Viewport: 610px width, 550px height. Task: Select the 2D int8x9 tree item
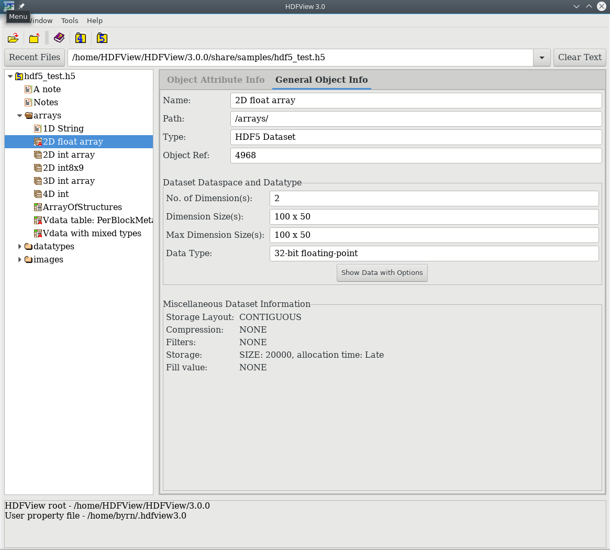click(63, 168)
